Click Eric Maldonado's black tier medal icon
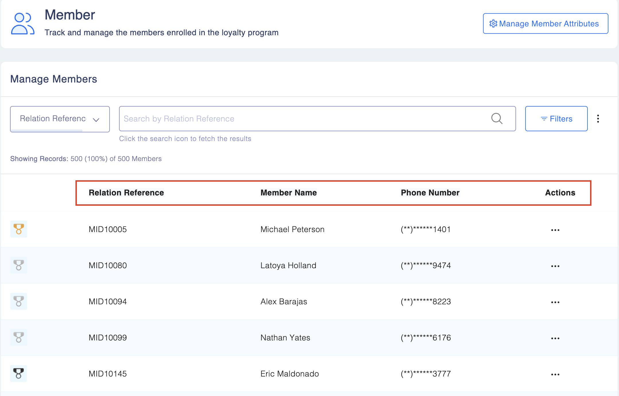This screenshot has height=396, width=619. tap(19, 373)
